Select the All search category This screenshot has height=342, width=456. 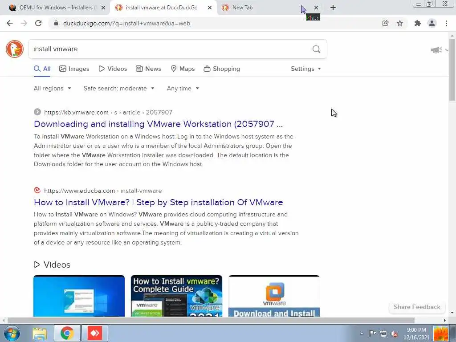point(42,69)
